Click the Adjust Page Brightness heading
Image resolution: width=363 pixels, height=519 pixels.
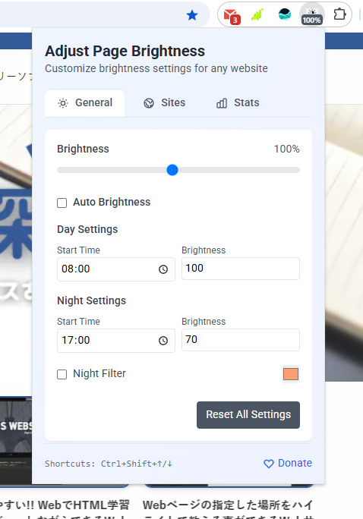125,51
